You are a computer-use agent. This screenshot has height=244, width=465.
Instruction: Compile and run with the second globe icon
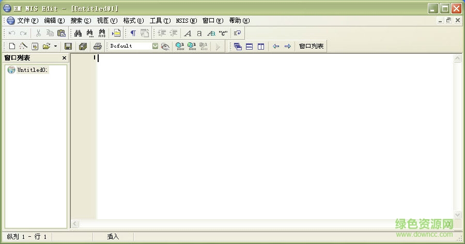pos(192,47)
